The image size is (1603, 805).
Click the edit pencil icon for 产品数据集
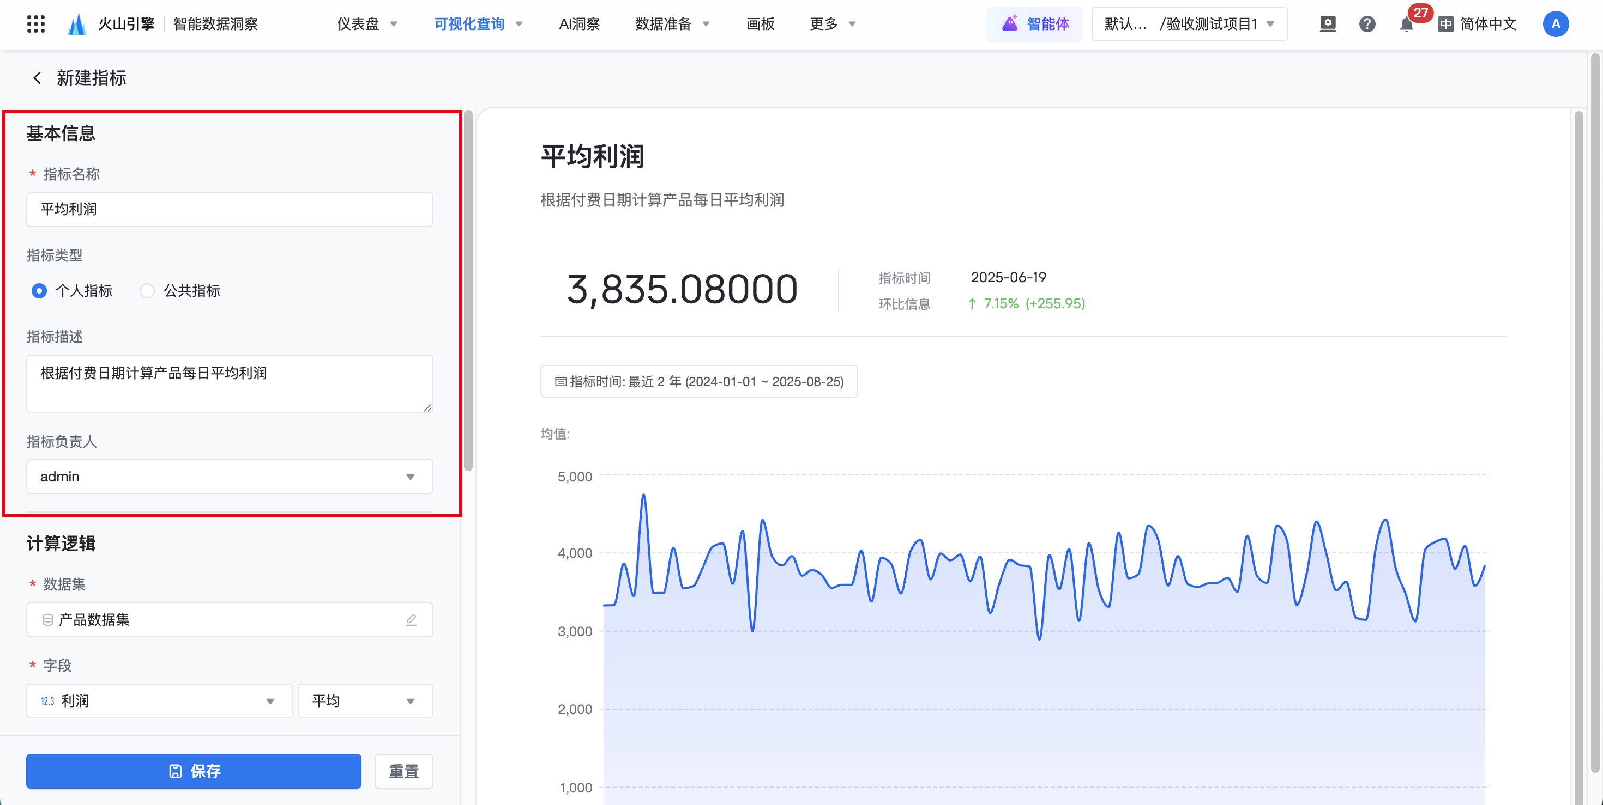point(411,620)
